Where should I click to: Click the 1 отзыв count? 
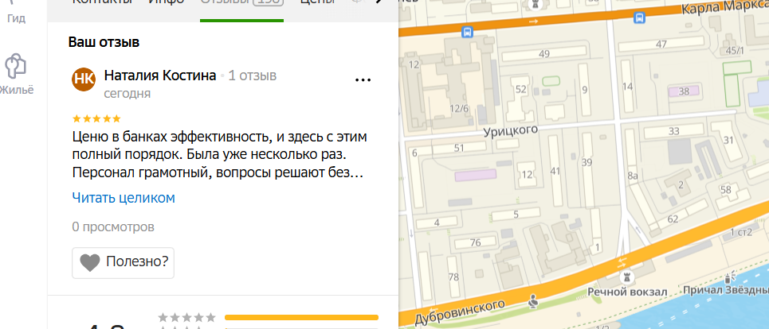(x=252, y=75)
